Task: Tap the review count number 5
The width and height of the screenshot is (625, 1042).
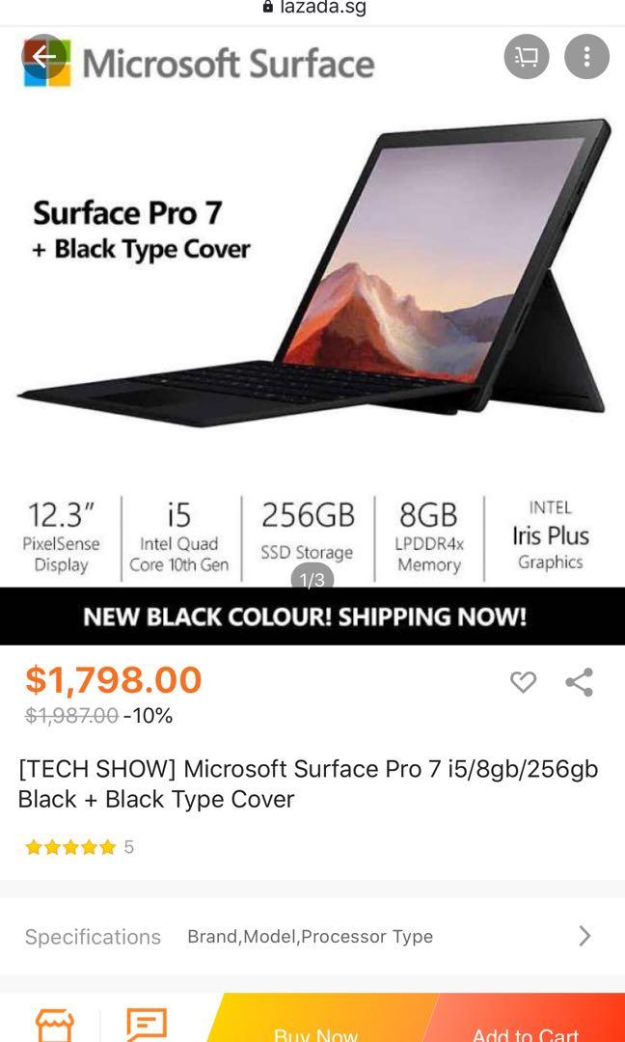Action: [x=129, y=847]
